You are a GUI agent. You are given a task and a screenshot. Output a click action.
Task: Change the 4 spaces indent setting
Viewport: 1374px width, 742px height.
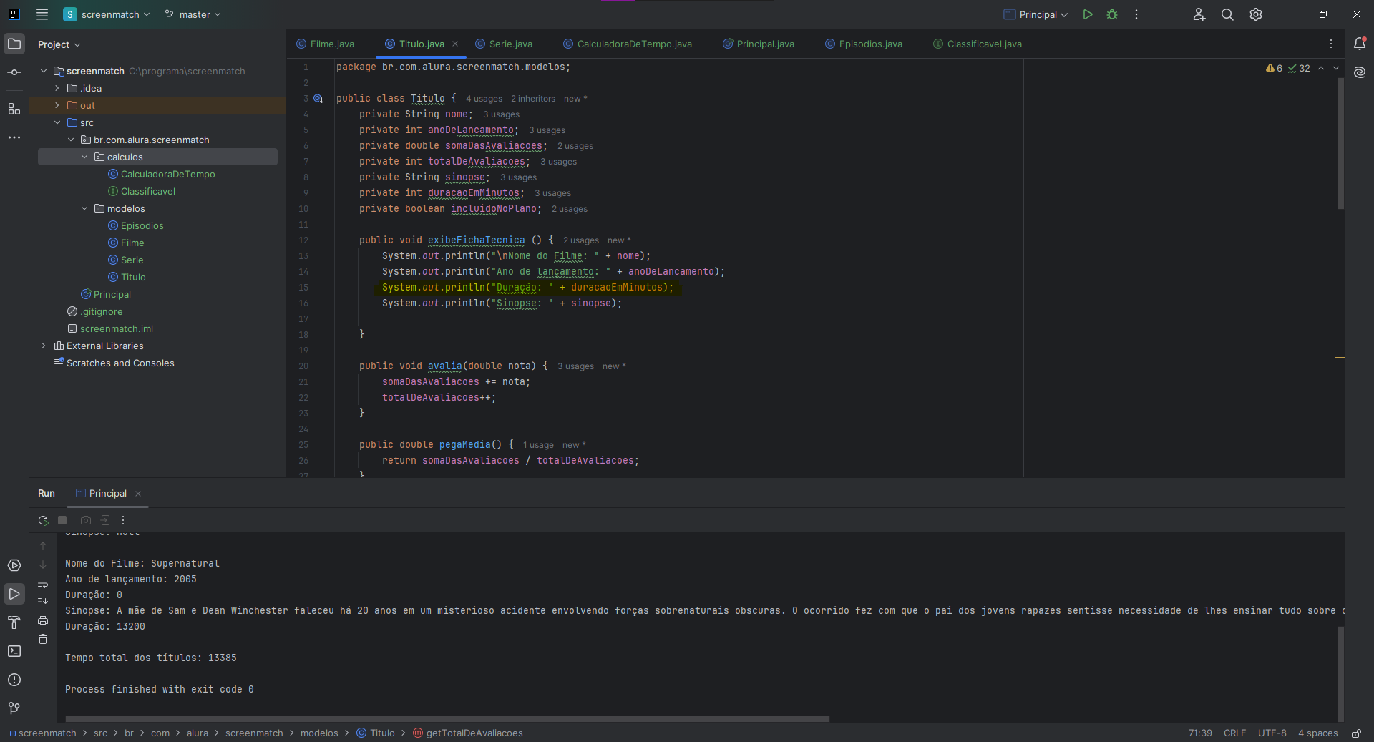coord(1317,733)
